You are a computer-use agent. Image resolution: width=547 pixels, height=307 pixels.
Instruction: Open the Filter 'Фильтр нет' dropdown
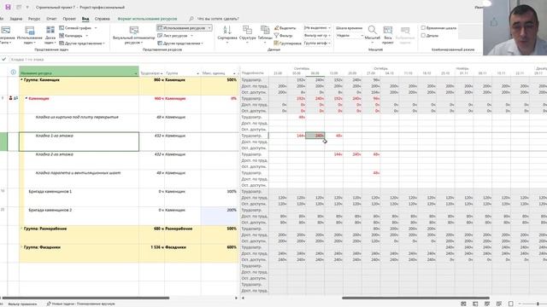pyautogui.click(x=317, y=36)
